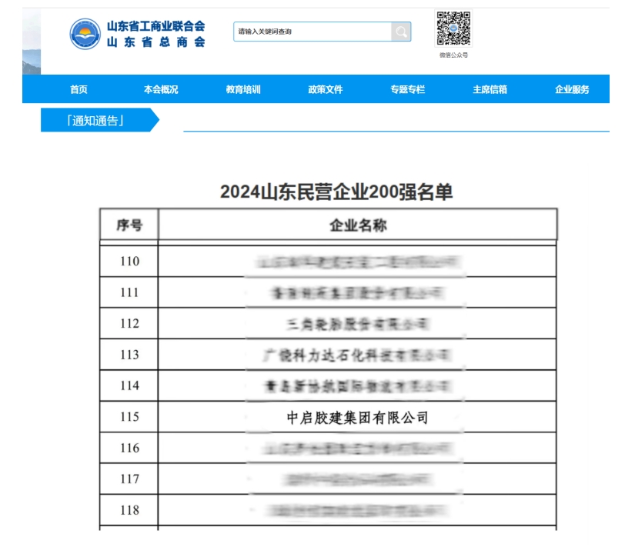Select the 通知通告 section label

[x=95, y=121]
